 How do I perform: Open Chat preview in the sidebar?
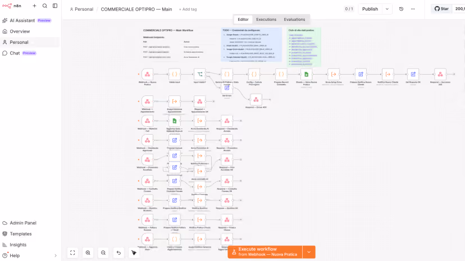[x=30, y=53]
